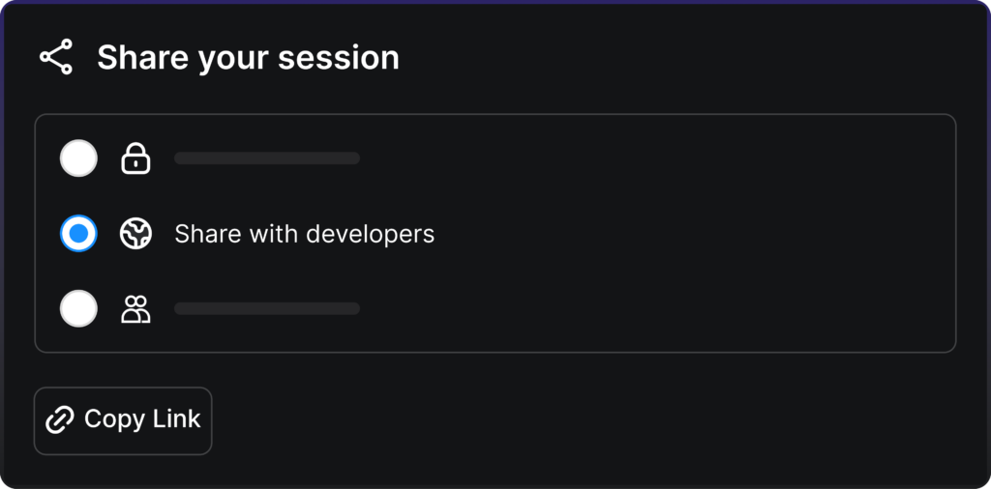The image size is (991, 489).
Task: Click the chain link icon in Copy Link
Action: [x=60, y=419]
